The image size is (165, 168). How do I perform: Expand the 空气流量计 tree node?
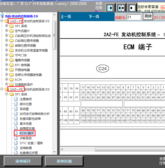click(x=7, y=31)
